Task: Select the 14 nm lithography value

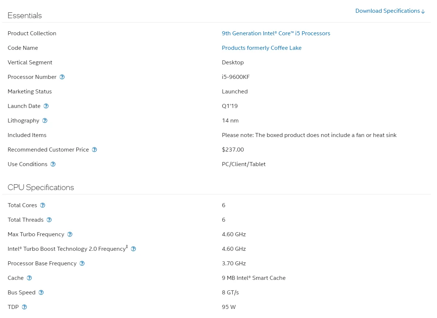Action: pyautogui.click(x=230, y=121)
